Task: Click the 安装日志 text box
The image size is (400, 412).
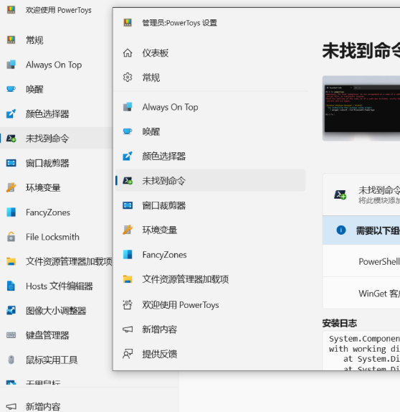Action: pyautogui.click(x=361, y=351)
